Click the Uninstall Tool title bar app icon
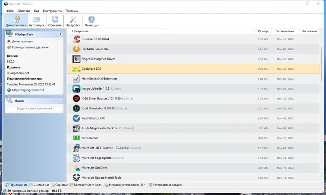The width and height of the screenshot is (326, 195). [6, 4]
